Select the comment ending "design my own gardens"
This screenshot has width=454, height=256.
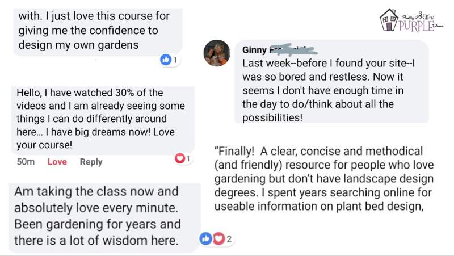[x=91, y=30]
